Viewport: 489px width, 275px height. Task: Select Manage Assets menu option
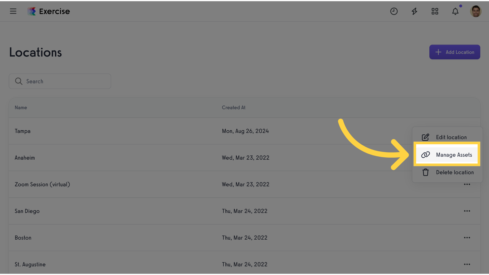click(x=447, y=155)
